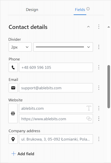Switch to the Design tab
The width and height of the screenshot is (111, 163).
(x=32, y=10)
